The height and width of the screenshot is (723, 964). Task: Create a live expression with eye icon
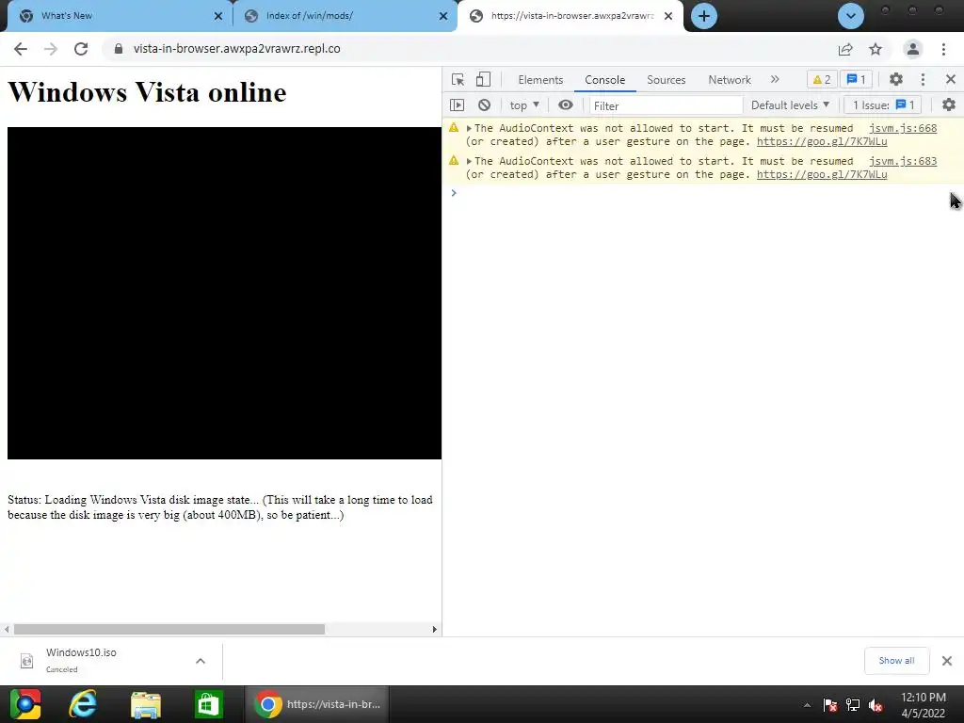point(566,105)
